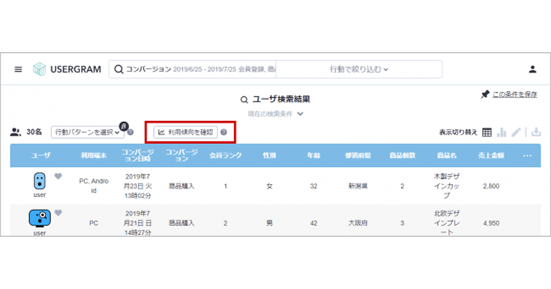Select 北欧デザインプレート product name
This screenshot has height=289, width=551.
pos(446,223)
